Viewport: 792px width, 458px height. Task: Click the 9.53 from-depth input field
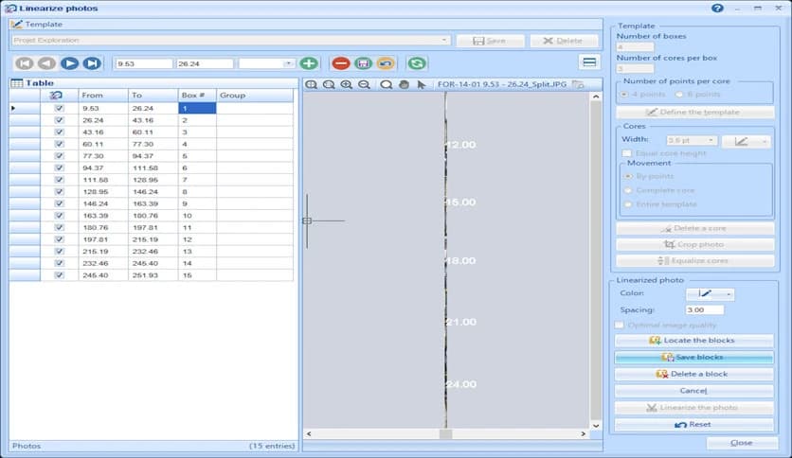[x=144, y=63]
